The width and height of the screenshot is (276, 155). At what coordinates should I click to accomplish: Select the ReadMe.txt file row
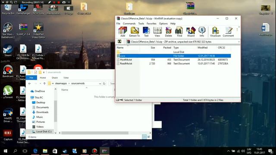pos(173,64)
